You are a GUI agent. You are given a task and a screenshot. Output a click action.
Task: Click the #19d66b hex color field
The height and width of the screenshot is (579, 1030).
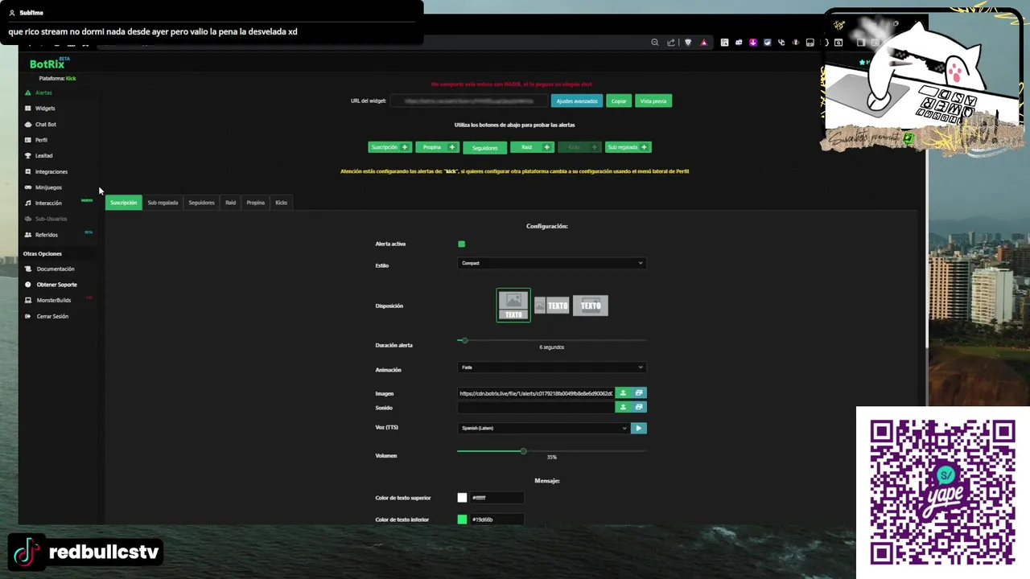point(496,519)
